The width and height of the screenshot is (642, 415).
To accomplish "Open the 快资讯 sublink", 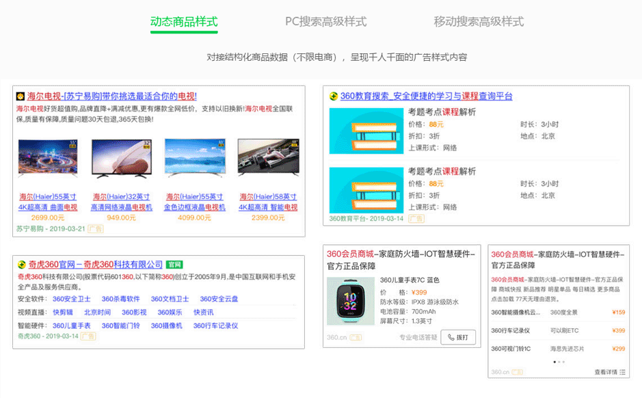I will [204, 312].
